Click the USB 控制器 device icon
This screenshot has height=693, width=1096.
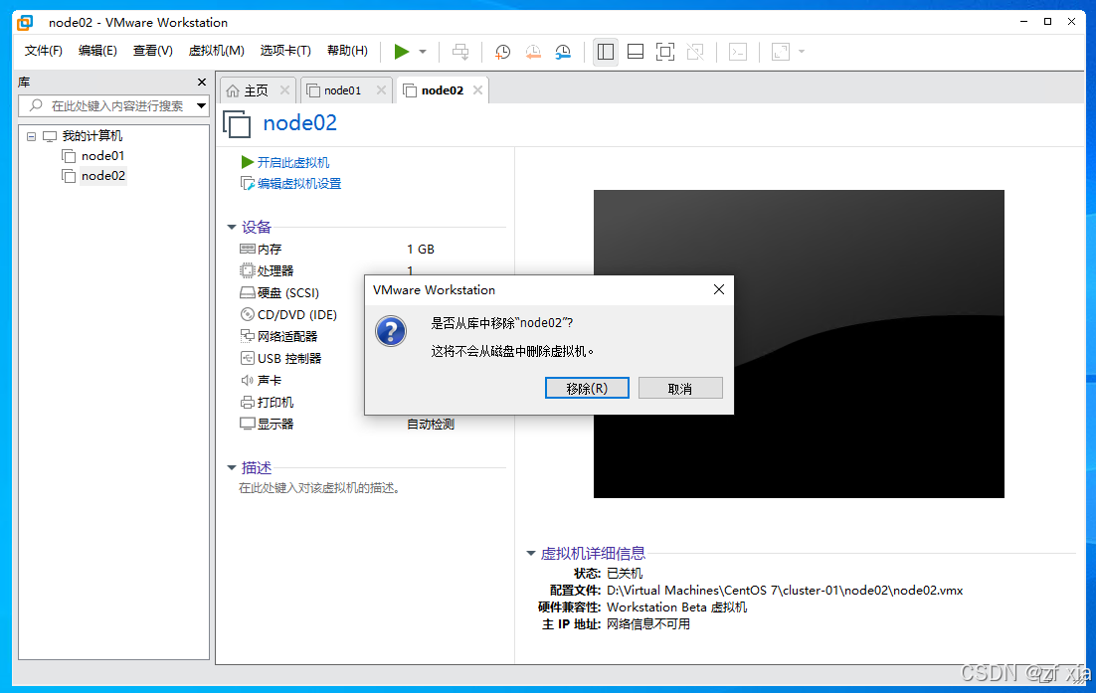[x=248, y=358]
